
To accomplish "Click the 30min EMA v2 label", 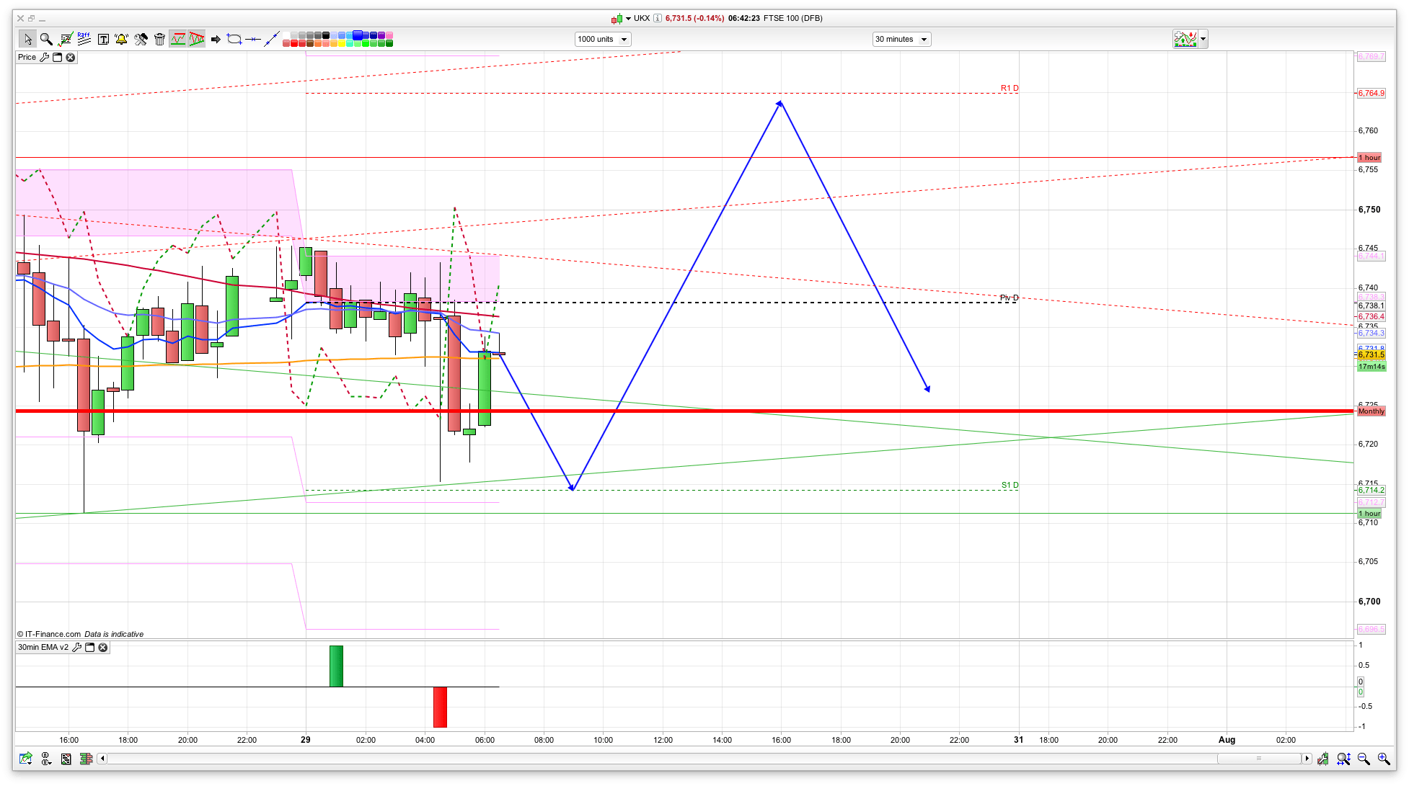I will pyautogui.click(x=43, y=647).
